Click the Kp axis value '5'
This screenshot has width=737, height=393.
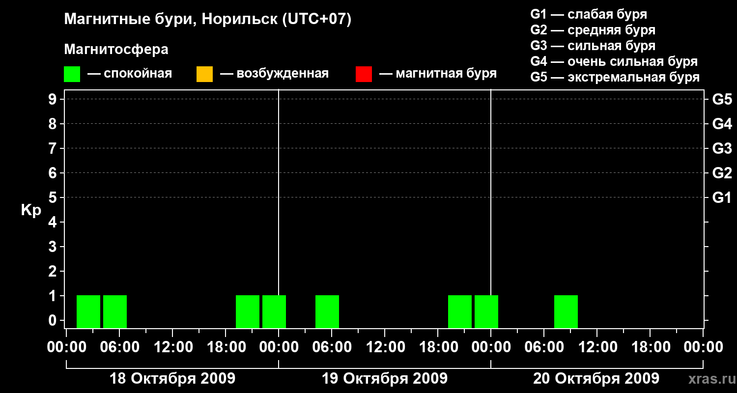pyautogui.click(x=53, y=197)
